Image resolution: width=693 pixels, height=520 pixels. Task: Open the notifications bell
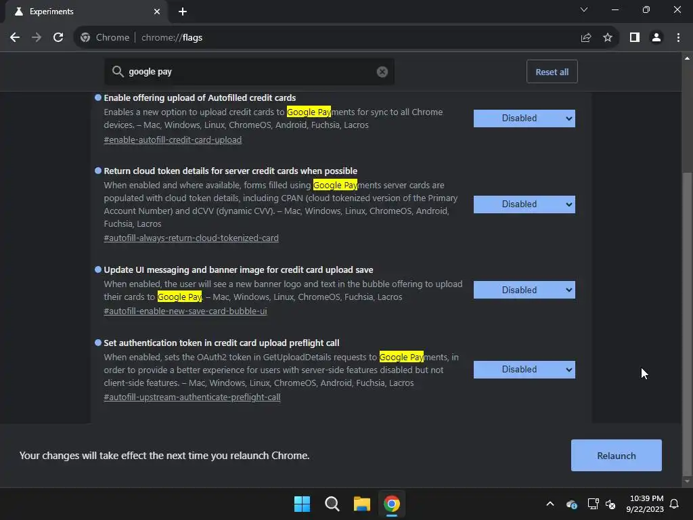point(674,504)
